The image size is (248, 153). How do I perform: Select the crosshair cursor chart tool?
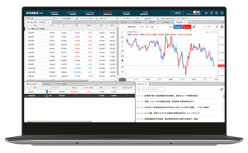[123, 27]
